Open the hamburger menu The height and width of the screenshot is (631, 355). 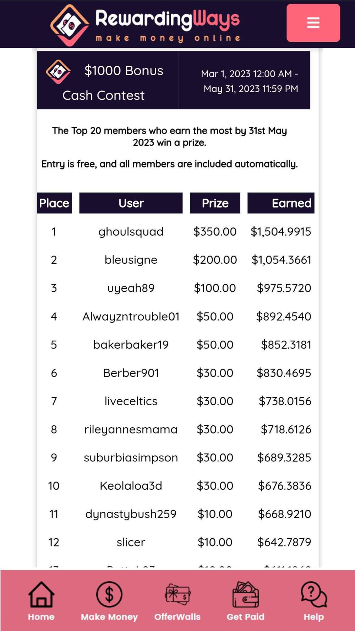tap(313, 23)
